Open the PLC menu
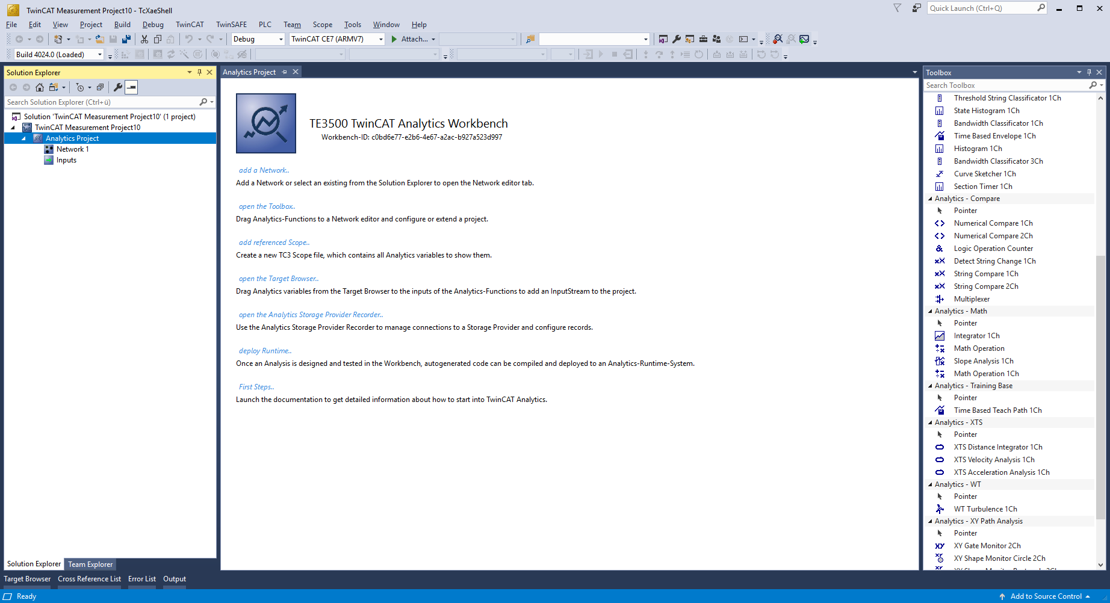The height and width of the screenshot is (603, 1110). [x=265, y=25]
